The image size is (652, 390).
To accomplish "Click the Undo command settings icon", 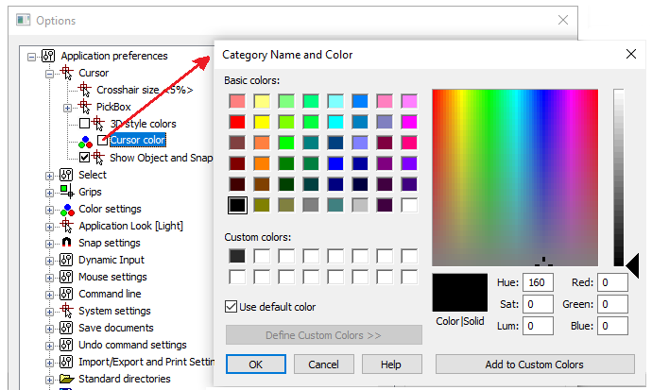I will click(66, 345).
